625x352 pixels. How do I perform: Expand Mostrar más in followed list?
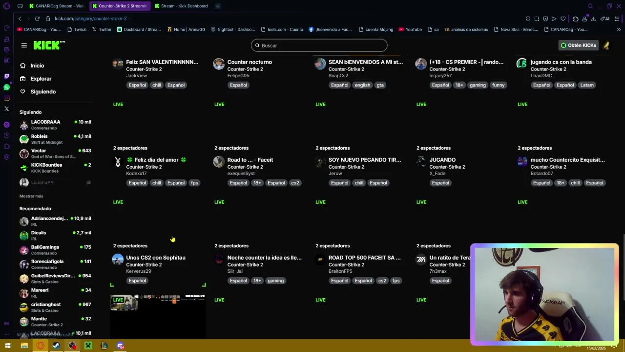[31, 196]
